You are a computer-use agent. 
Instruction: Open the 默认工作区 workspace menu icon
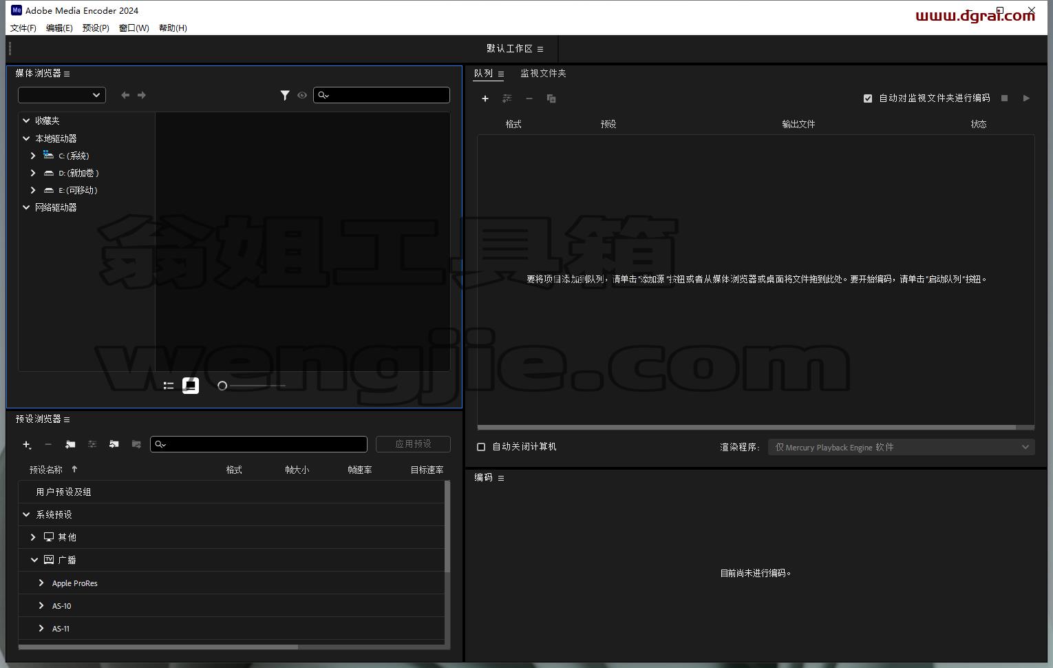540,49
